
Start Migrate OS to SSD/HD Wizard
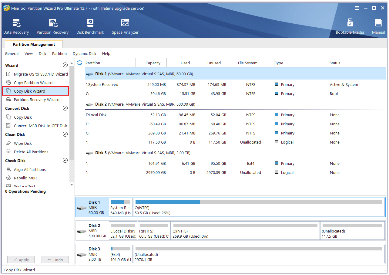[41, 74]
